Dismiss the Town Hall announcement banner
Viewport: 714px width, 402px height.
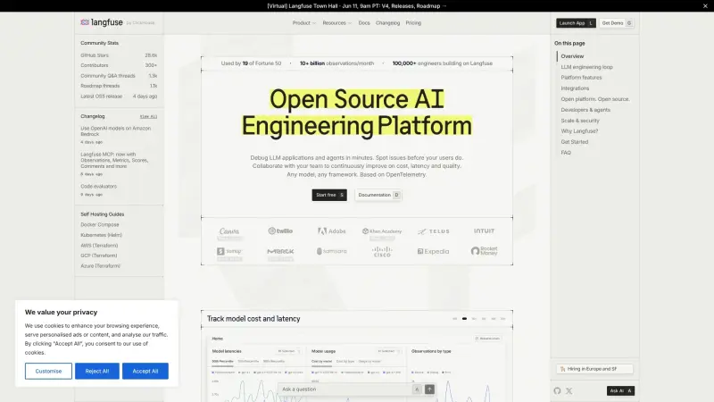pos(705,6)
